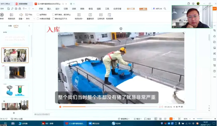This screenshot has height=126, width=217.
Task: Expand the quick access toolbar chevron
Action: [33, 9]
